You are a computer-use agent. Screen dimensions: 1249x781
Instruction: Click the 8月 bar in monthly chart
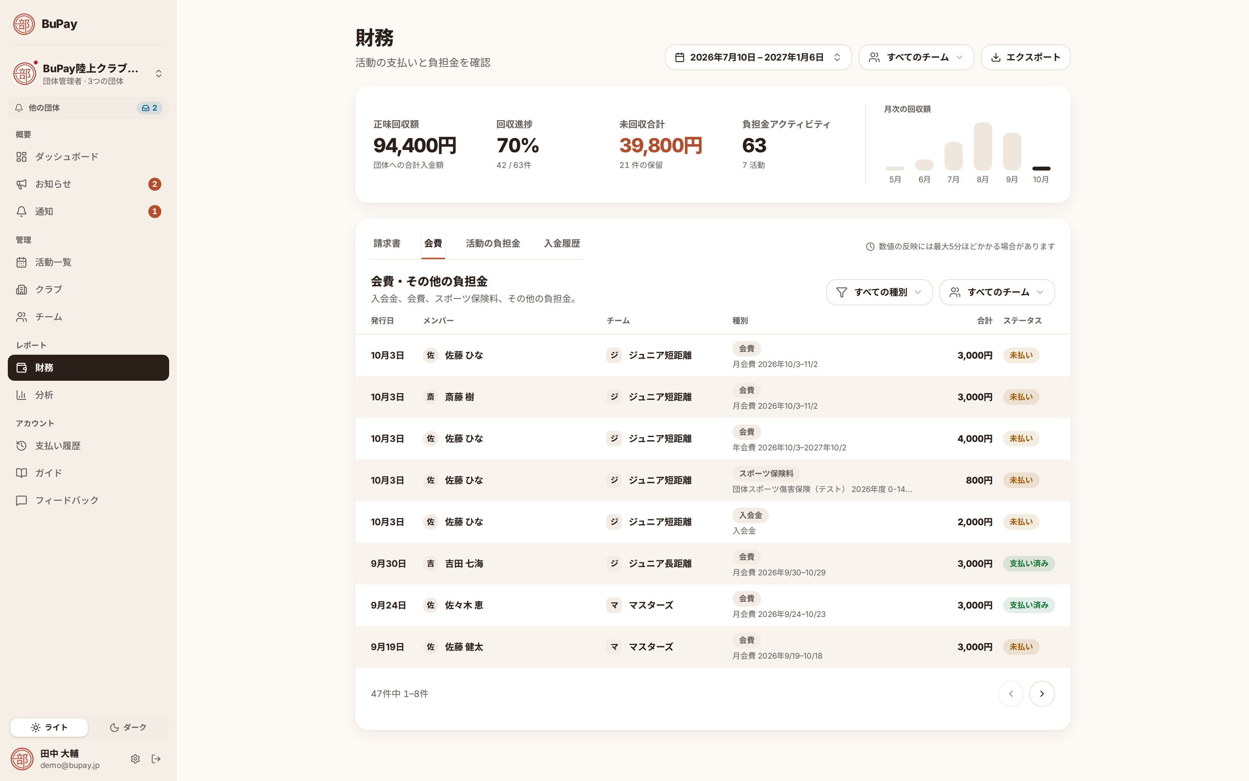pyautogui.click(x=983, y=146)
